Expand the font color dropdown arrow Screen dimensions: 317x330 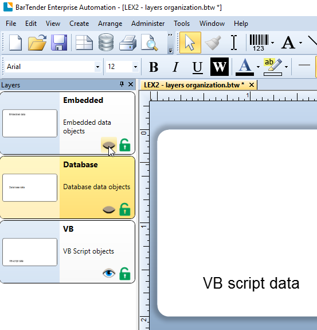click(258, 67)
